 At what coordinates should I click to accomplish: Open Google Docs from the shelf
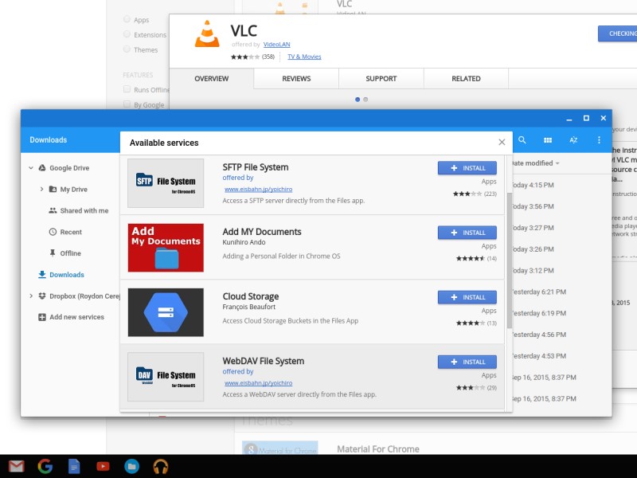pos(74,466)
